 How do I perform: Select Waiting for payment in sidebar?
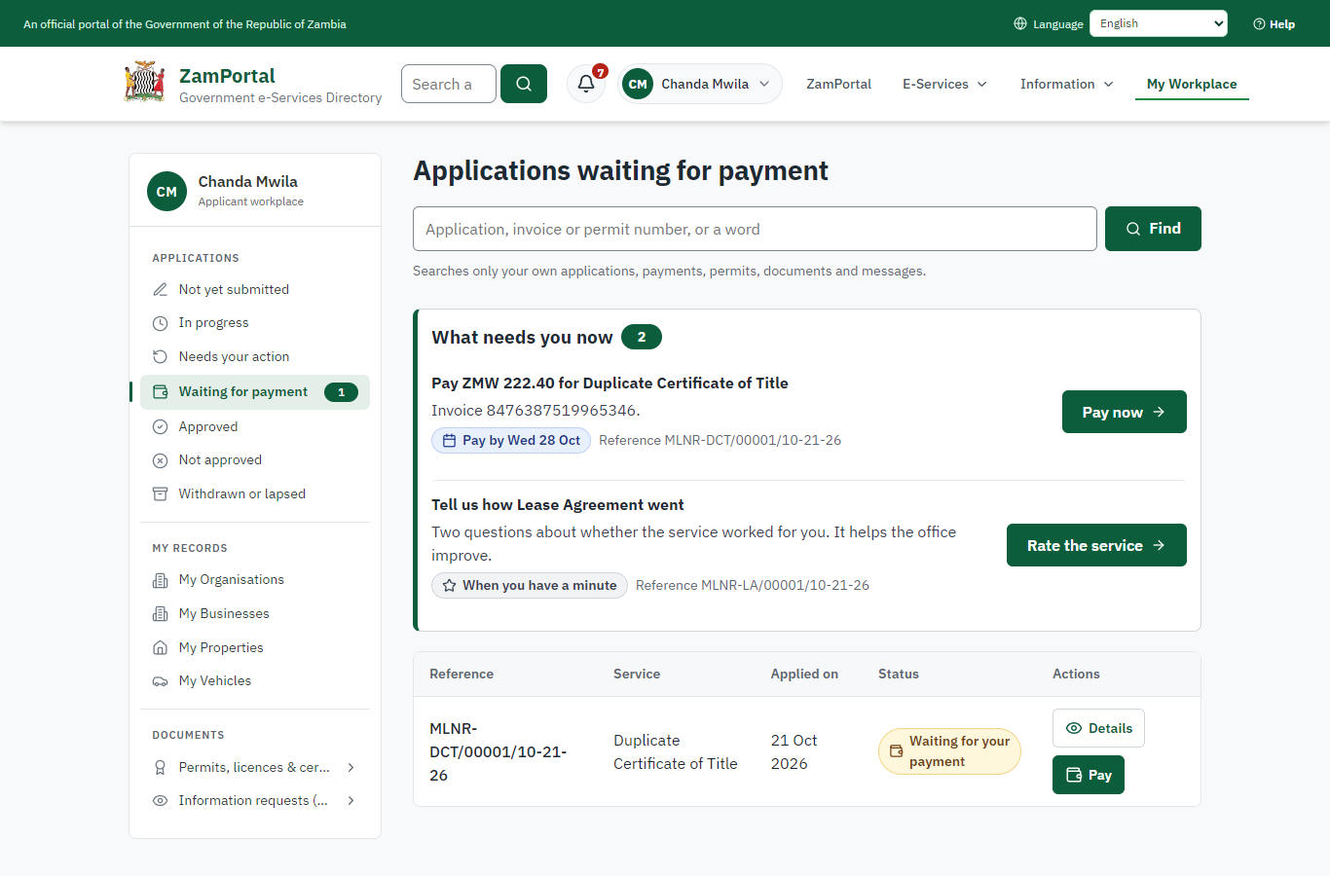tap(255, 392)
